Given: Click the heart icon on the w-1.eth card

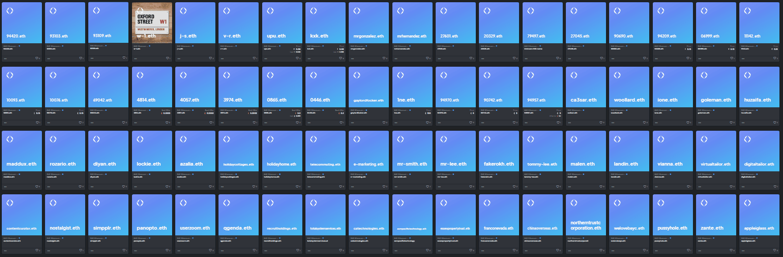Looking at the screenshot, I should point(167,58).
